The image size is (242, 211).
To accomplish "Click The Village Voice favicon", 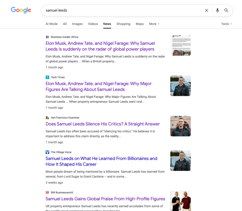I will pos(47,152).
